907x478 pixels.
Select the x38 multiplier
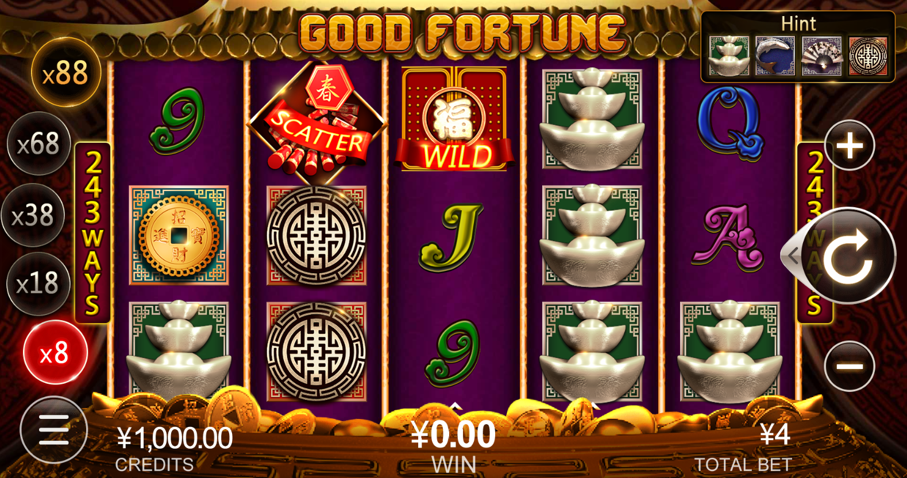[33, 215]
